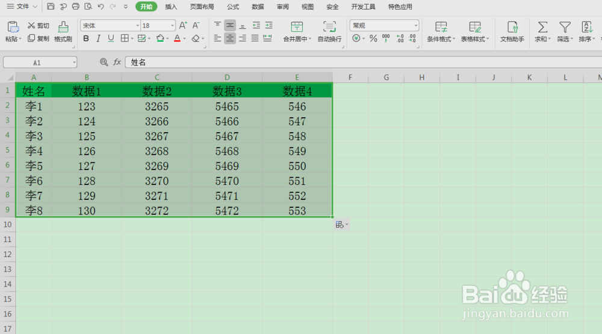Toggle middle vertical alignment
Image resolution: width=602 pixels, height=334 pixels.
[230, 26]
